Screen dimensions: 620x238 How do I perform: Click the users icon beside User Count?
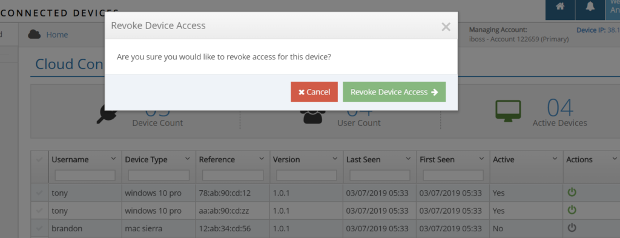[313, 117]
